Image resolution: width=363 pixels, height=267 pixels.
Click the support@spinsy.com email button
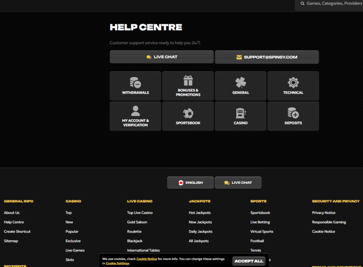click(267, 57)
